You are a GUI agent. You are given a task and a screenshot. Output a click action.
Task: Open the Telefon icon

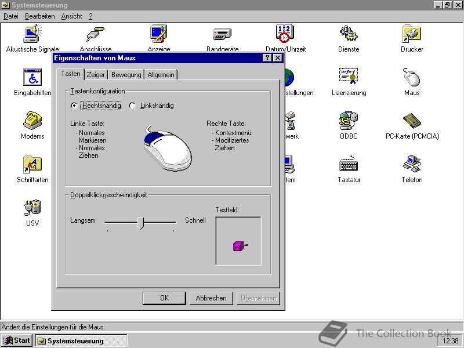click(x=412, y=164)
